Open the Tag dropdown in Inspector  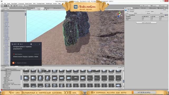(x=138, y=11)
